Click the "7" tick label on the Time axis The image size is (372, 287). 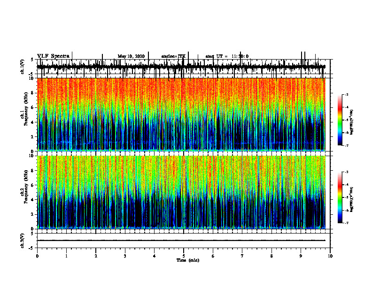click(242, 256)
